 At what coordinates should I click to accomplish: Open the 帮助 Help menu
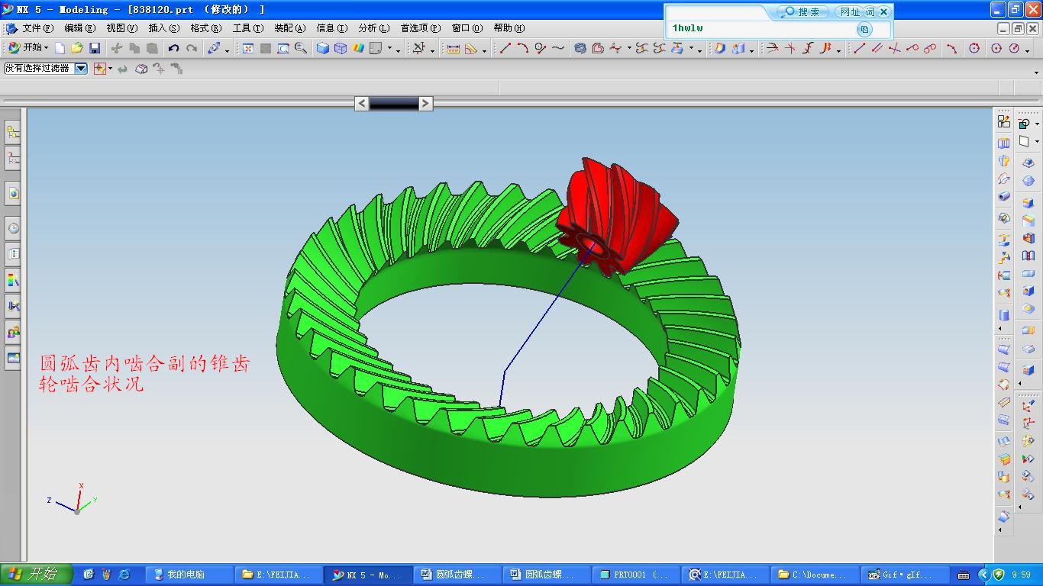pyautogui.click(x=509, y=28)
